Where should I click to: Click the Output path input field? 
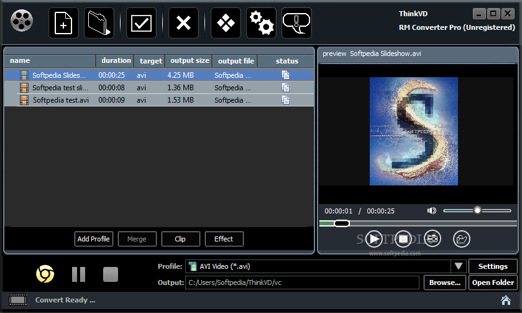tap(302, 283)
